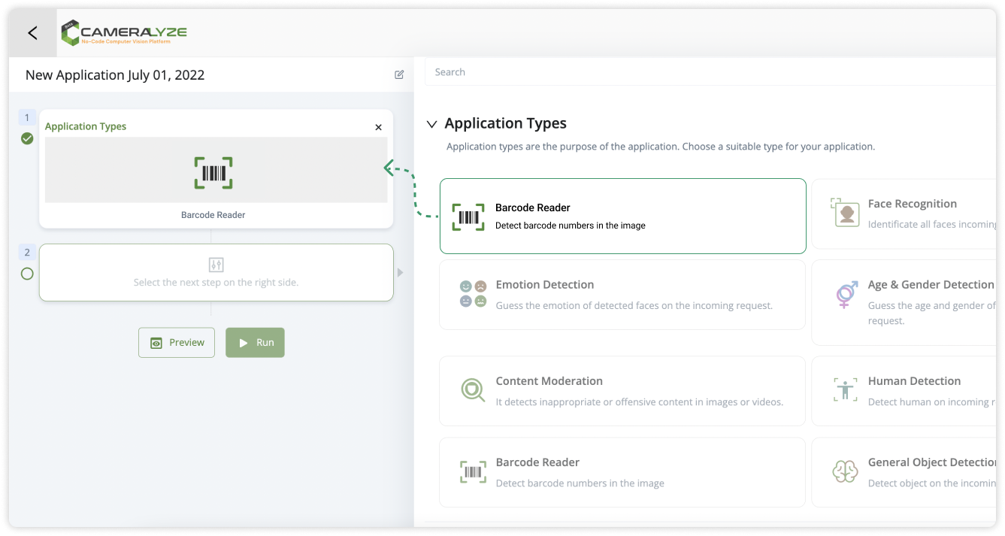Click the barcode icon in step 1 preview

click(x=213, y=173)
